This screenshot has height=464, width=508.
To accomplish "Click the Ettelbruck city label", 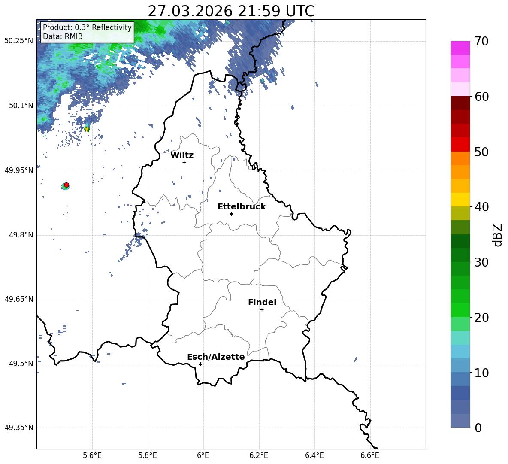I will [x=242, y=207].
